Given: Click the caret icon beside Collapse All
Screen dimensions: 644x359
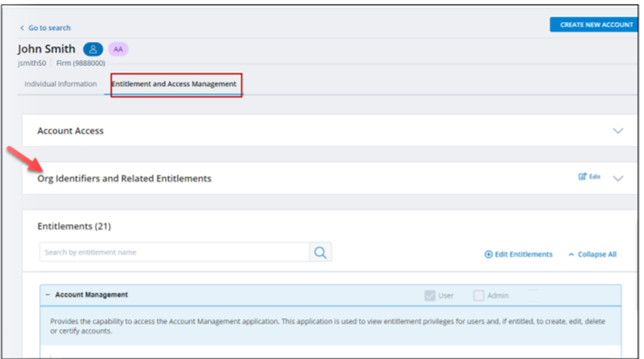Looking at the screenshot, I should (x=571, y=254).
